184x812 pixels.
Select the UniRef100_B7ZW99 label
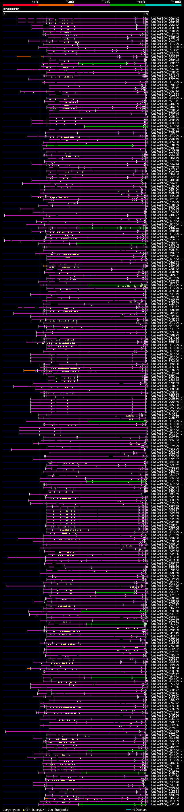pyautogui.click(x=165, y=361)
